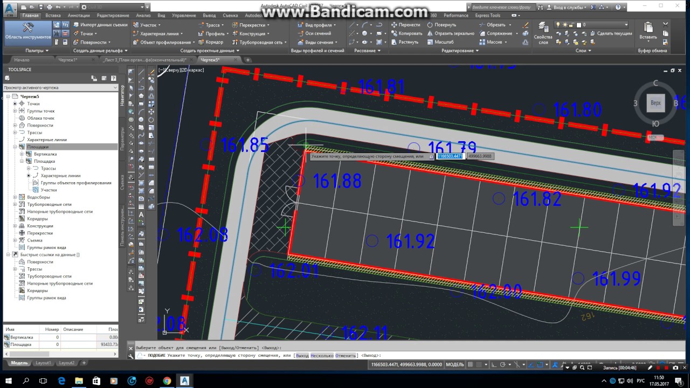Click the Paste button 'Вставить'
Viewport: 690px width, 388px height.
pyautogui.click(x=648, y=31)
